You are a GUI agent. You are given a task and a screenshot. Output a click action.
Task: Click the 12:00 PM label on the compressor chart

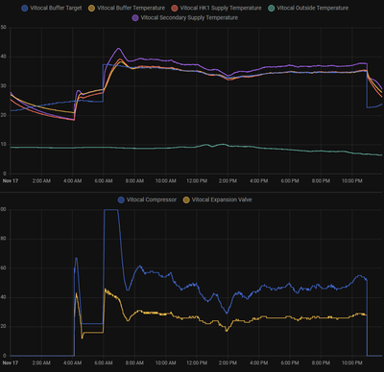click(x=197, y=362)
